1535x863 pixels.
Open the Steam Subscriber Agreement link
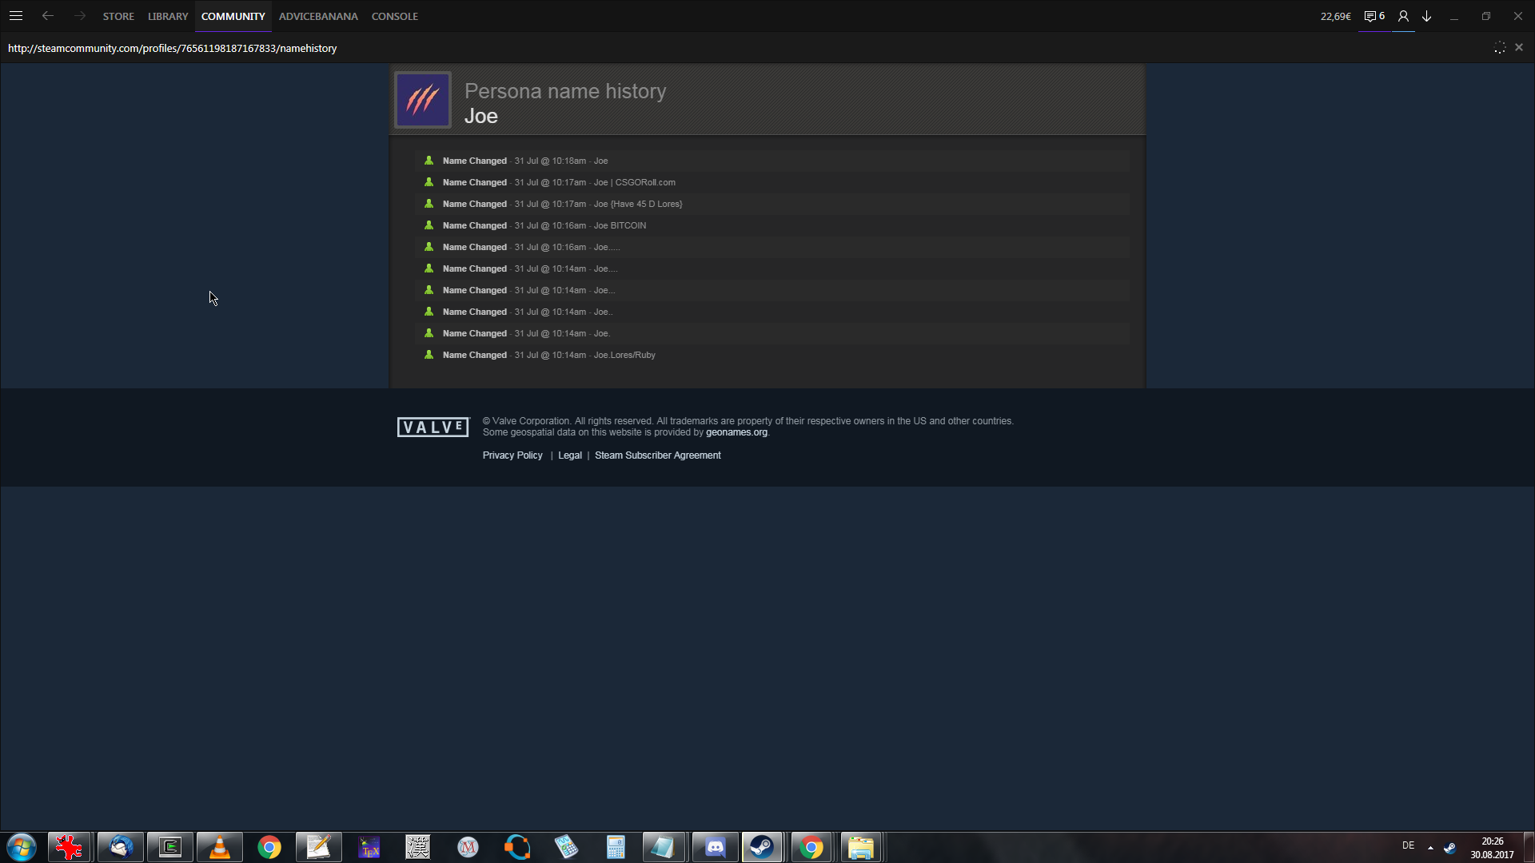(657, 455)
